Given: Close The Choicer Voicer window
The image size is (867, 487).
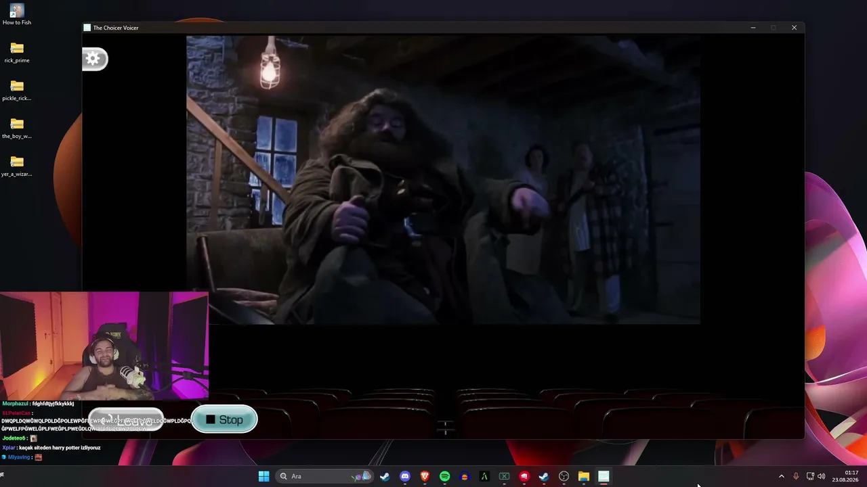Looking at the screenshot, I should point(794,28).
